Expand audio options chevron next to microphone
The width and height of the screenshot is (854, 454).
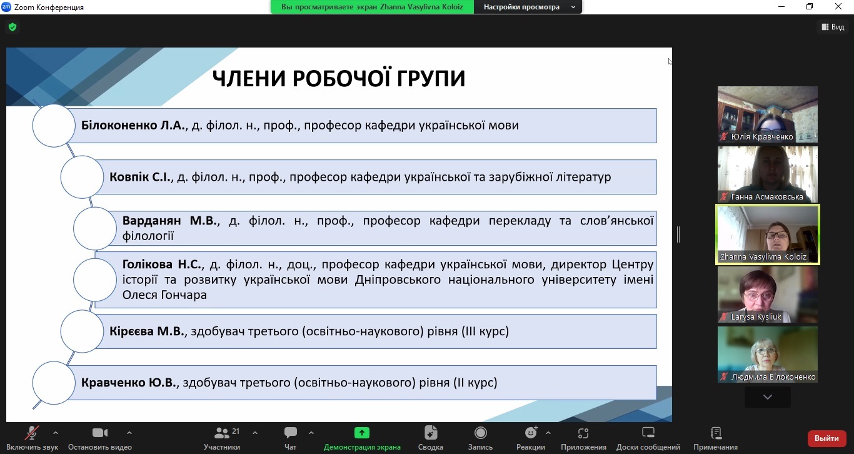tap(55, 432)
